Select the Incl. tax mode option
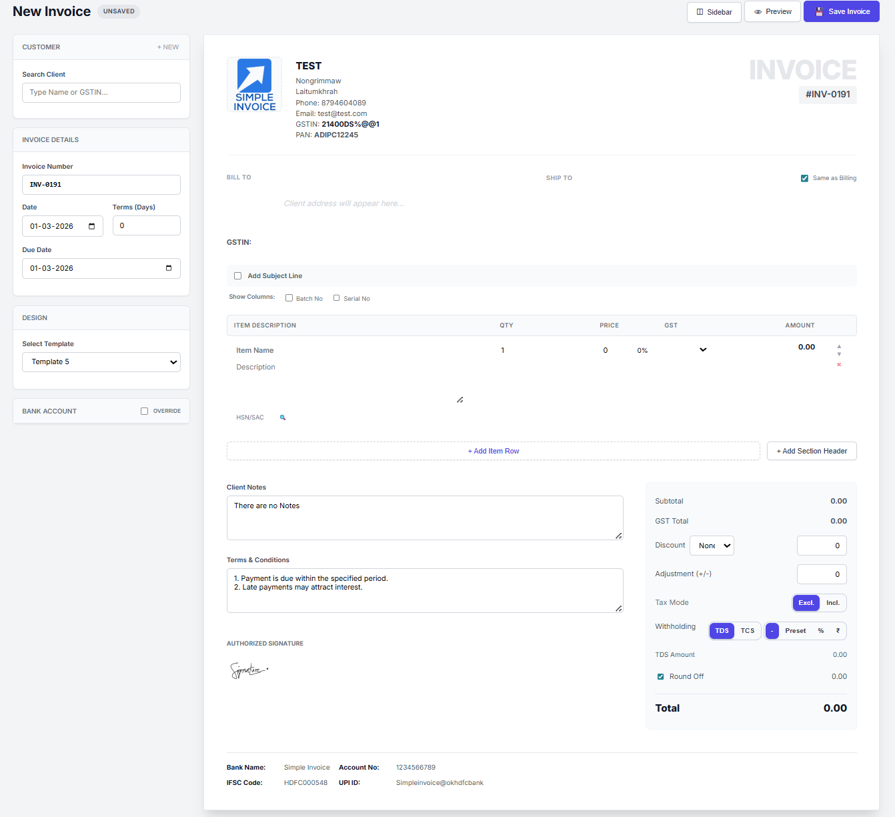The width and height of the screenshot is (895, 817). click(834, 602)
